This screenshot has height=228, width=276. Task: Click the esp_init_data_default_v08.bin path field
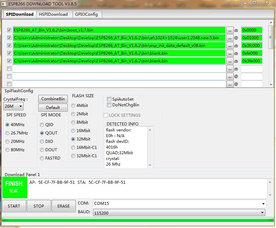tap(119, 46)
